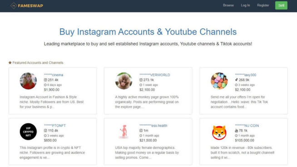Click the 110.4k follower count
Viewport: 297px width, 167px height.
53,130
